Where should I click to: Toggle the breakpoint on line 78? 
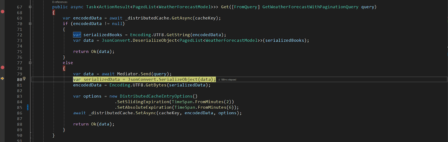coord(3,67)
